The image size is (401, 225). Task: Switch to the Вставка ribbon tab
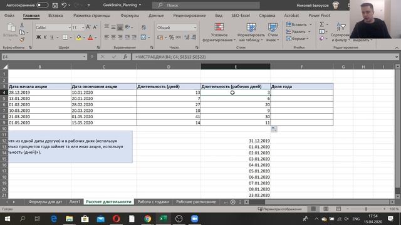(56, 16)
